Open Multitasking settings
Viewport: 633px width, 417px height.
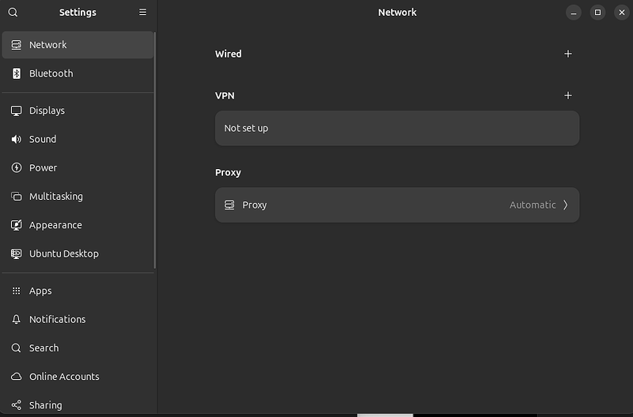78,196
